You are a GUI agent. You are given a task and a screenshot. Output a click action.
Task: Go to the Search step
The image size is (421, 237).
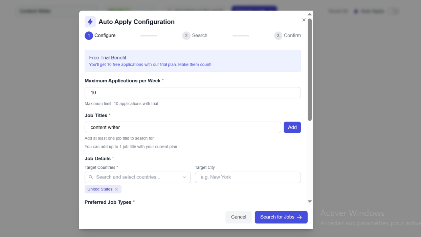(x=186, y=35)
